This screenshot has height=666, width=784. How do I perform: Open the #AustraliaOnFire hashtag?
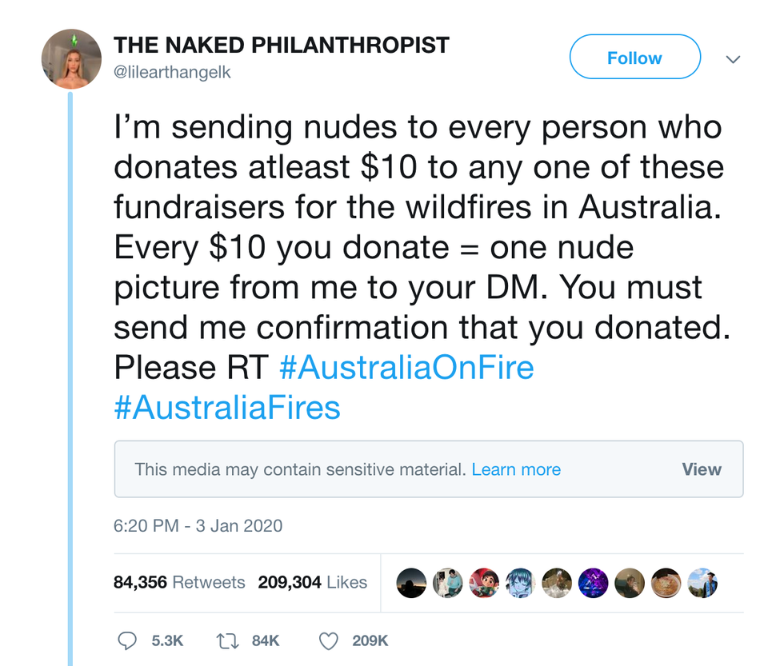[407, 368]
